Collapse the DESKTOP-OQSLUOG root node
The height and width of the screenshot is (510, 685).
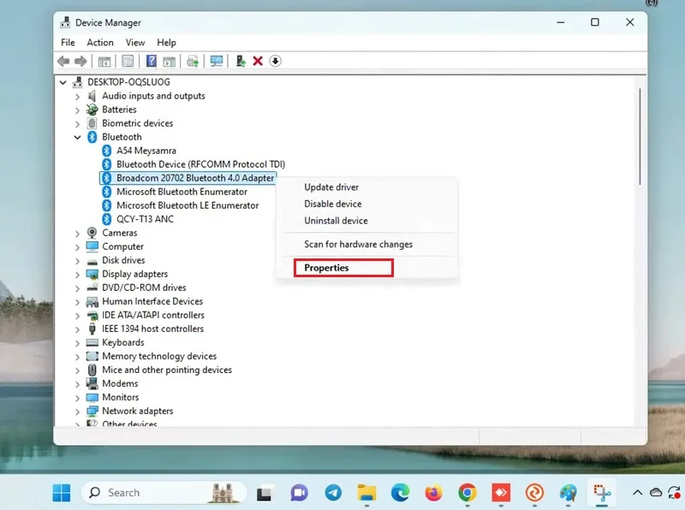pos(63,82)
